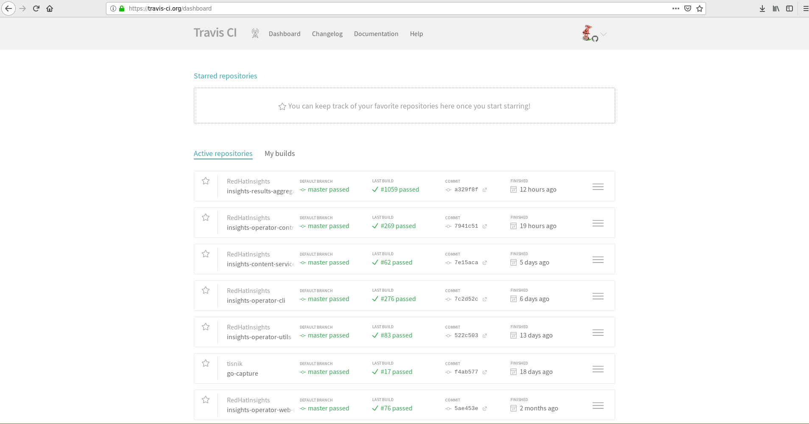Star the insights-operator-cli repository
The width and height of the screenshot is (809, 424).
[206, 290]
